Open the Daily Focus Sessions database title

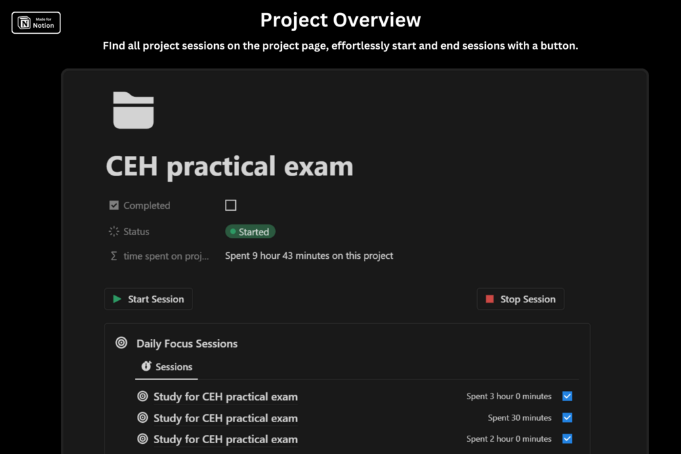[187, 344]
